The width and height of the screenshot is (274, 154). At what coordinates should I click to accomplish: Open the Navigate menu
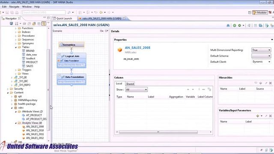click(14, 7)
